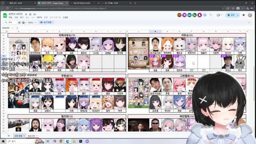Click the move-to-folder icon by the title

[x=30, y=14]
